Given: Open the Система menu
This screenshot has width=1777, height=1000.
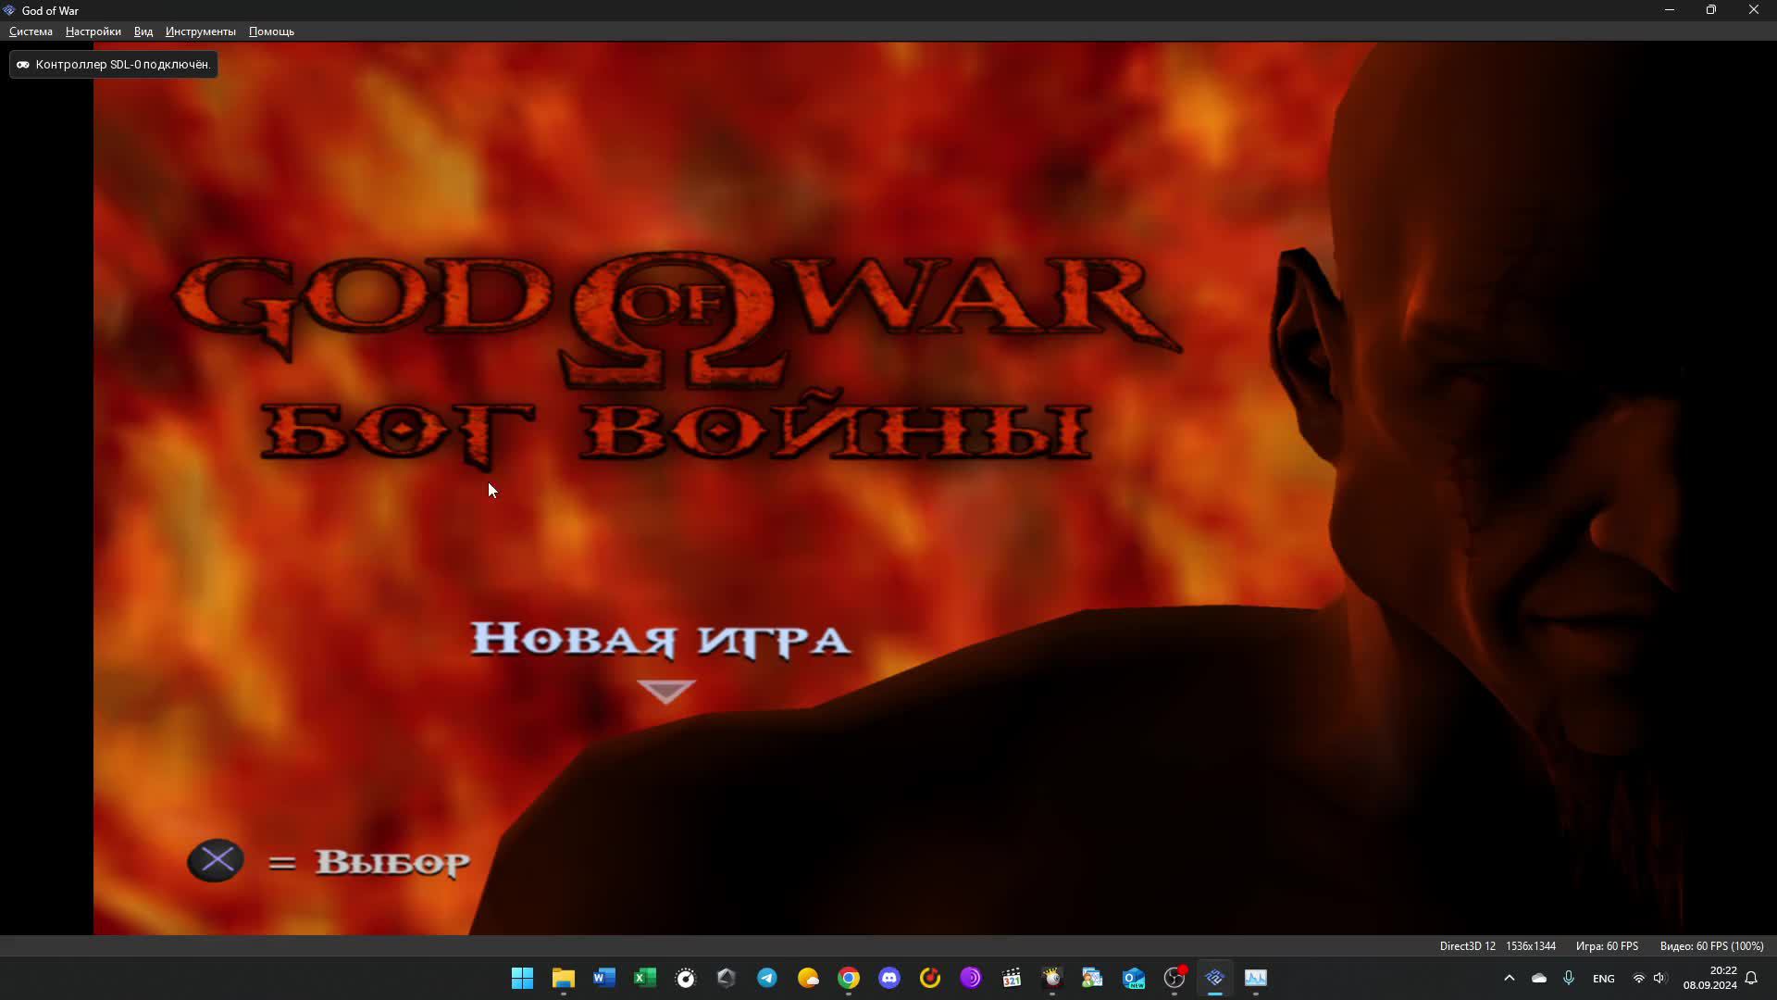Looking at the screenshot, I should [x=31, y=31].
